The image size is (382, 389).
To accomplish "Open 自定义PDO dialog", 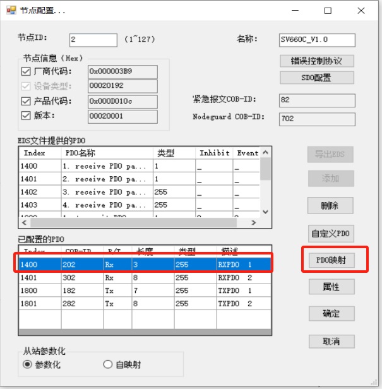I will [331, 234].
